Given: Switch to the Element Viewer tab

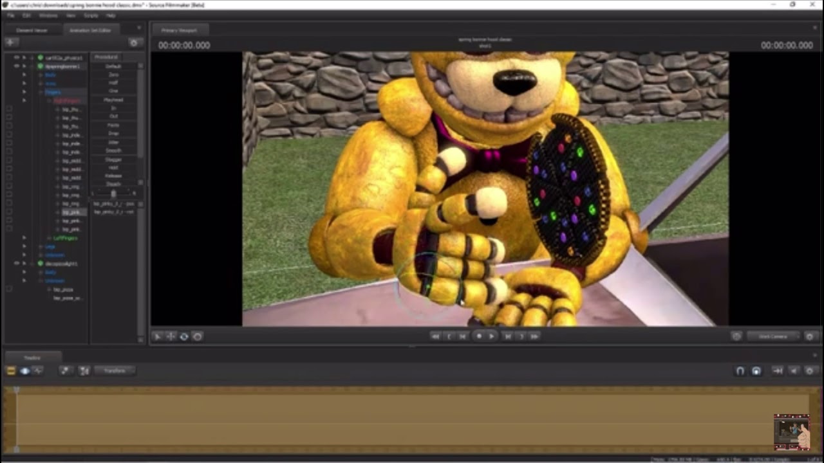Looking at the screenshot, I should point(32,30).
